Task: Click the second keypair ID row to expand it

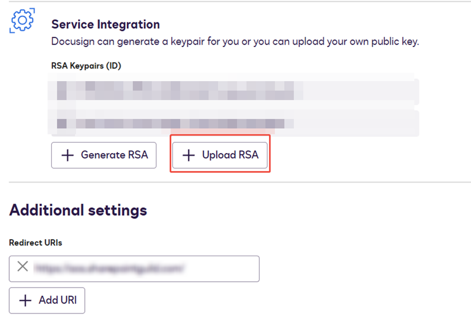Action: pyautogui.click(x=188, y=123)
